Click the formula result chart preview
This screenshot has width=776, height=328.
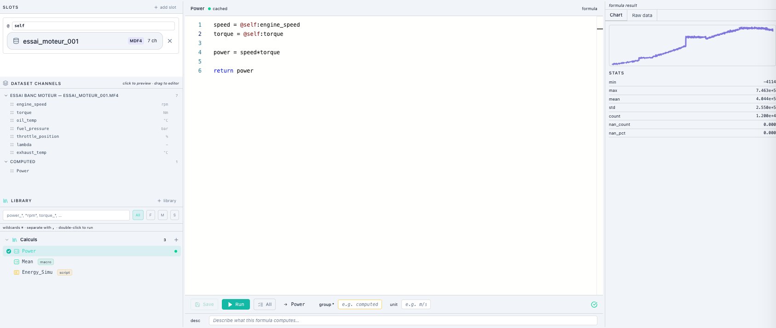[x=692, y=45]
